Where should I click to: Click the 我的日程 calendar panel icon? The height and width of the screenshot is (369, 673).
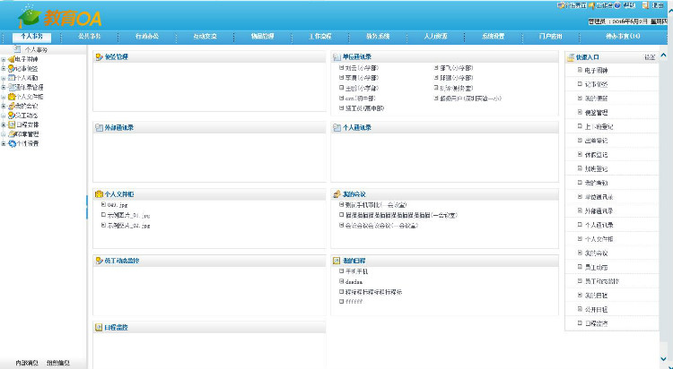point(336,261)
